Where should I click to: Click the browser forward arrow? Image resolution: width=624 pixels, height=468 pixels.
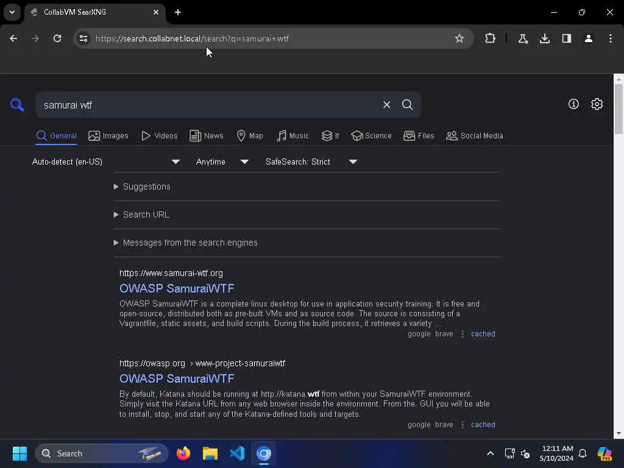click(35, 38)
